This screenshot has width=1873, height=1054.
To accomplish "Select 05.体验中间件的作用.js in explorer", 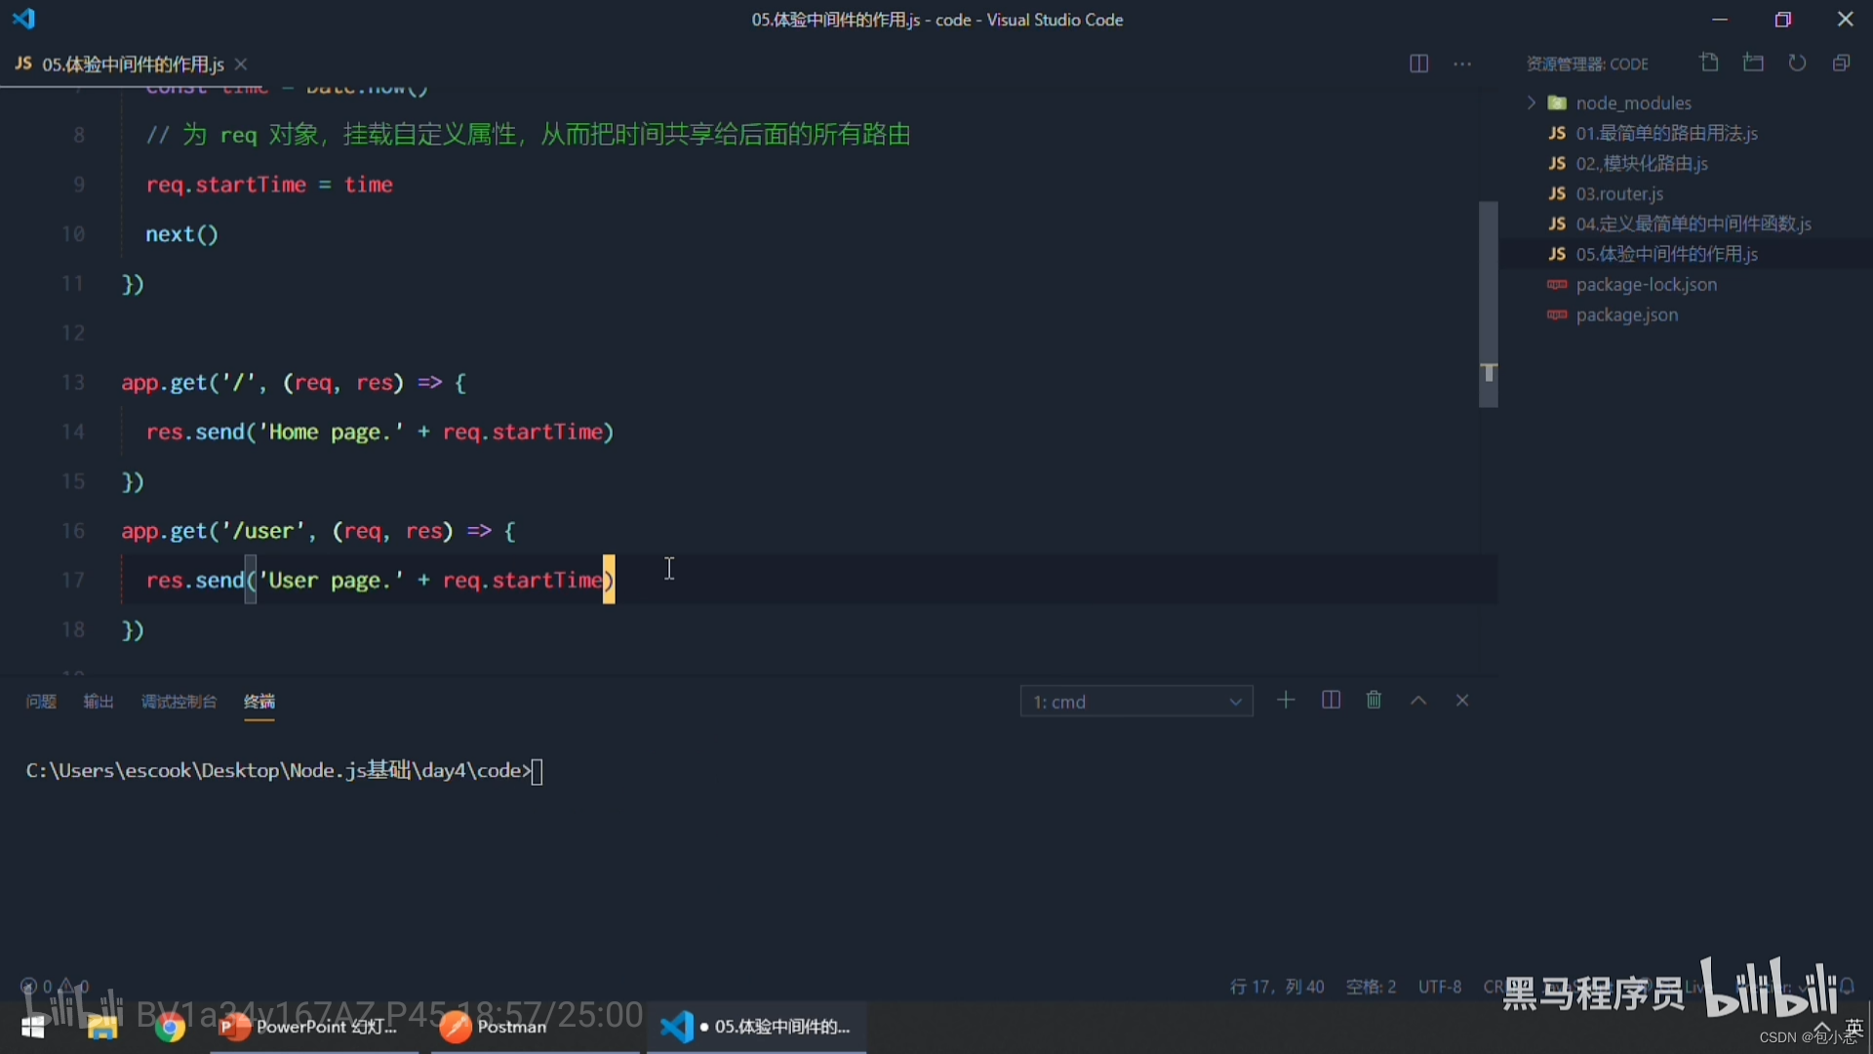I will [x=1666, y=254].
